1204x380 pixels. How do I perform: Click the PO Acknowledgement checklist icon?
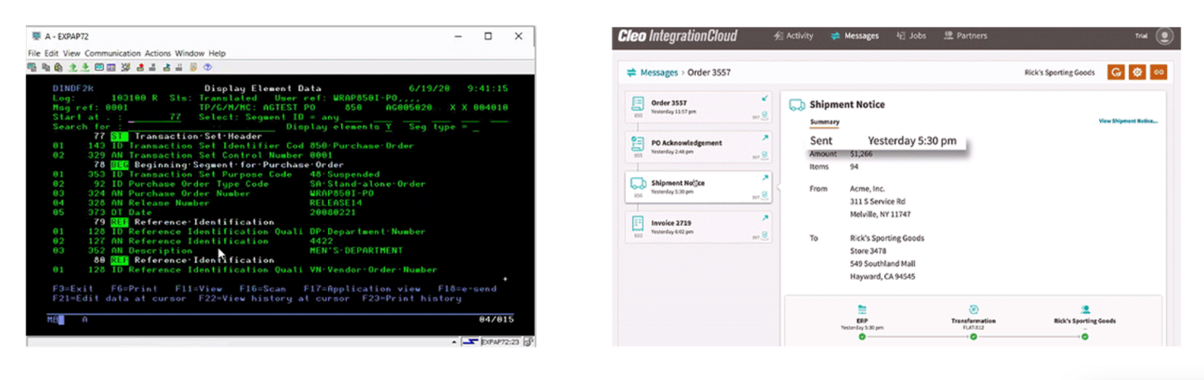tap(638, 144)
